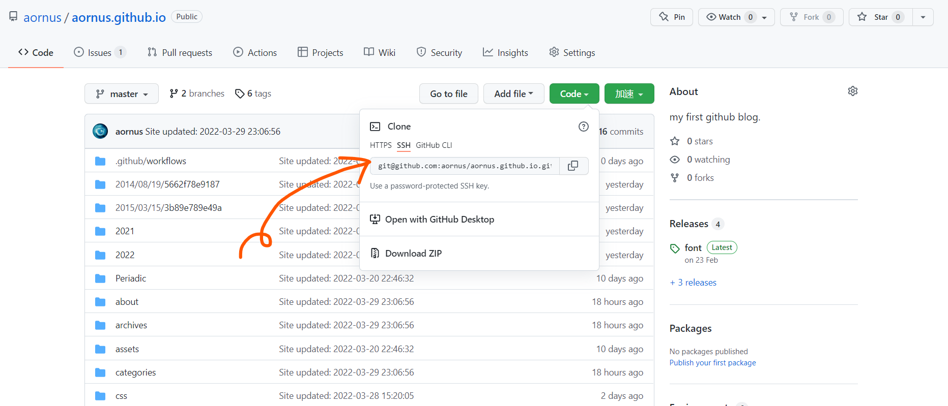Open the '+ 3 releases' link
The height and width of the screenshot is (406, 948).
tap(693, 283)
